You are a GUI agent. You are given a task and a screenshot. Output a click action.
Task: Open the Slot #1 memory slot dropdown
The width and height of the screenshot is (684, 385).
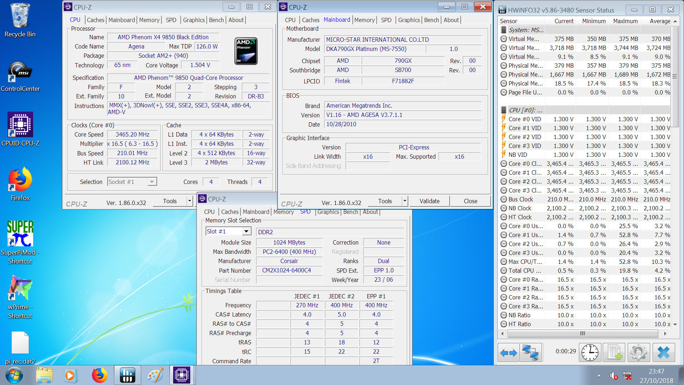(x=246, y=231)
